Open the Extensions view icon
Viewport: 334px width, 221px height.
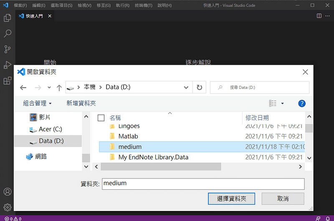tap(7, 80)
